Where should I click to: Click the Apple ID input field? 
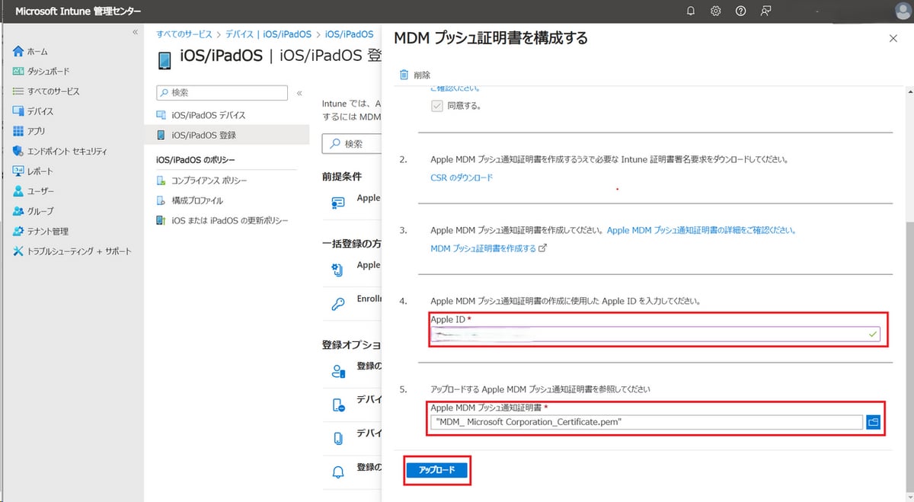pyautogui.click(x=656, y=334)
